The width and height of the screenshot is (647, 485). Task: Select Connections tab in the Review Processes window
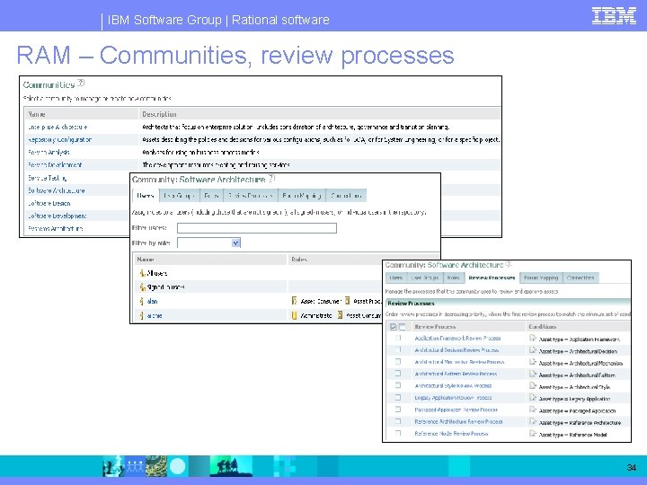coord(581,278)
